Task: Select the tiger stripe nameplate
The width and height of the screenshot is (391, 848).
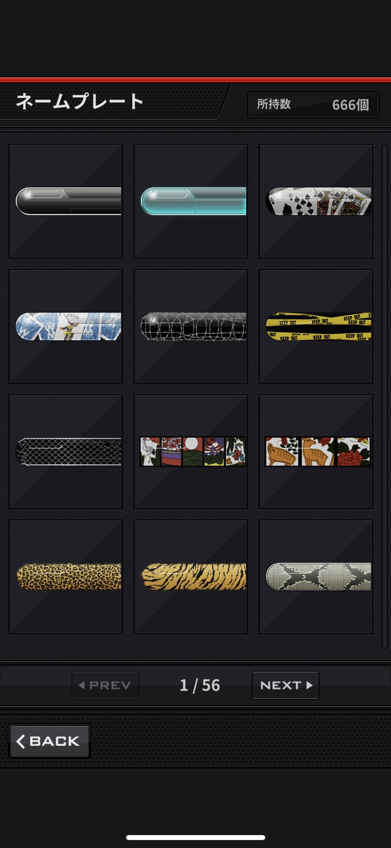Action: pos(191,577)
